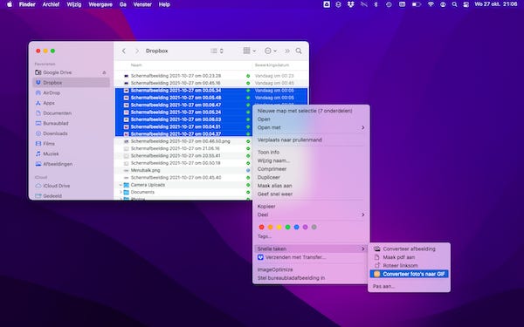This screenshot has height=327, width=524.
Task: Choose Geef snel weer
Action: tap(311, 194)
